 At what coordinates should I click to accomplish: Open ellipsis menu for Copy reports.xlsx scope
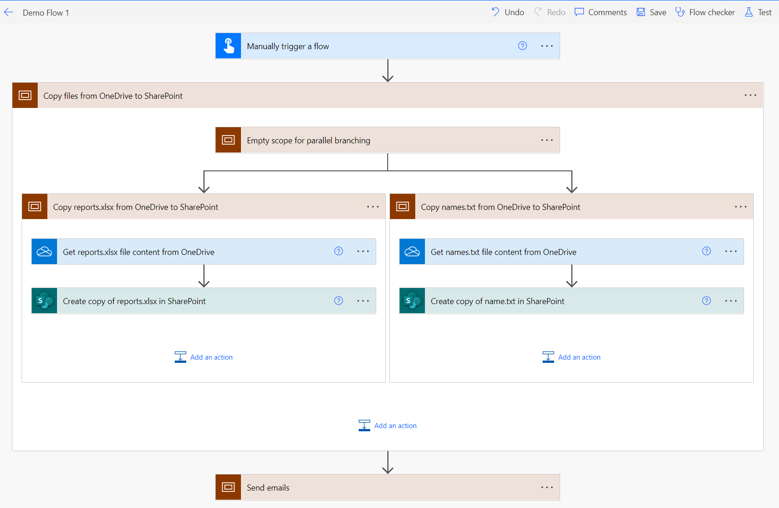click(x=372, y=207)
